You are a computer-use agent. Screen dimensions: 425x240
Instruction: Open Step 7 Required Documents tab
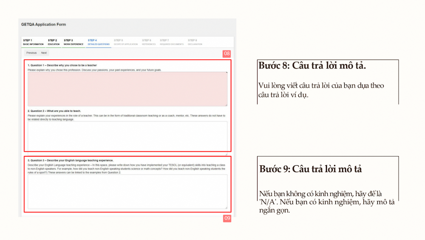[x=172, y=42]
